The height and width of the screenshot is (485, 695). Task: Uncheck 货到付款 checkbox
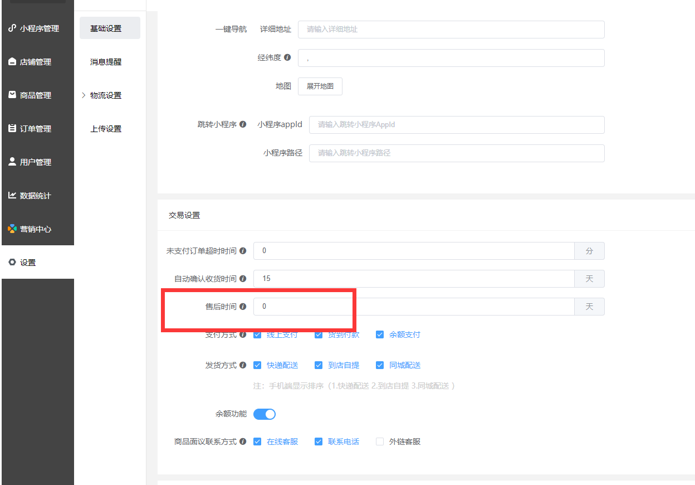point(319,334)
